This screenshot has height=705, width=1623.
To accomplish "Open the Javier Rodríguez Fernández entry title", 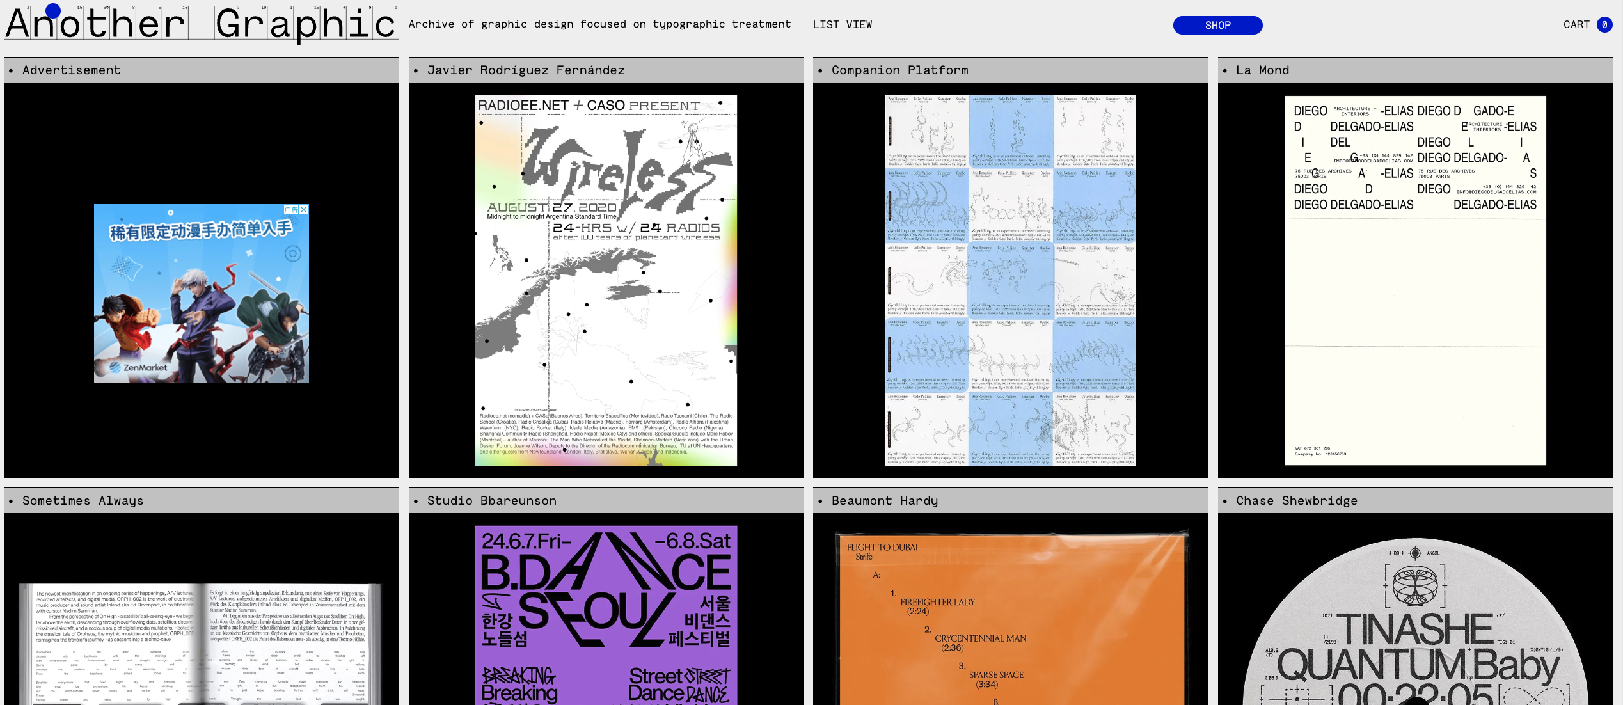I will (x=526, y=70).
